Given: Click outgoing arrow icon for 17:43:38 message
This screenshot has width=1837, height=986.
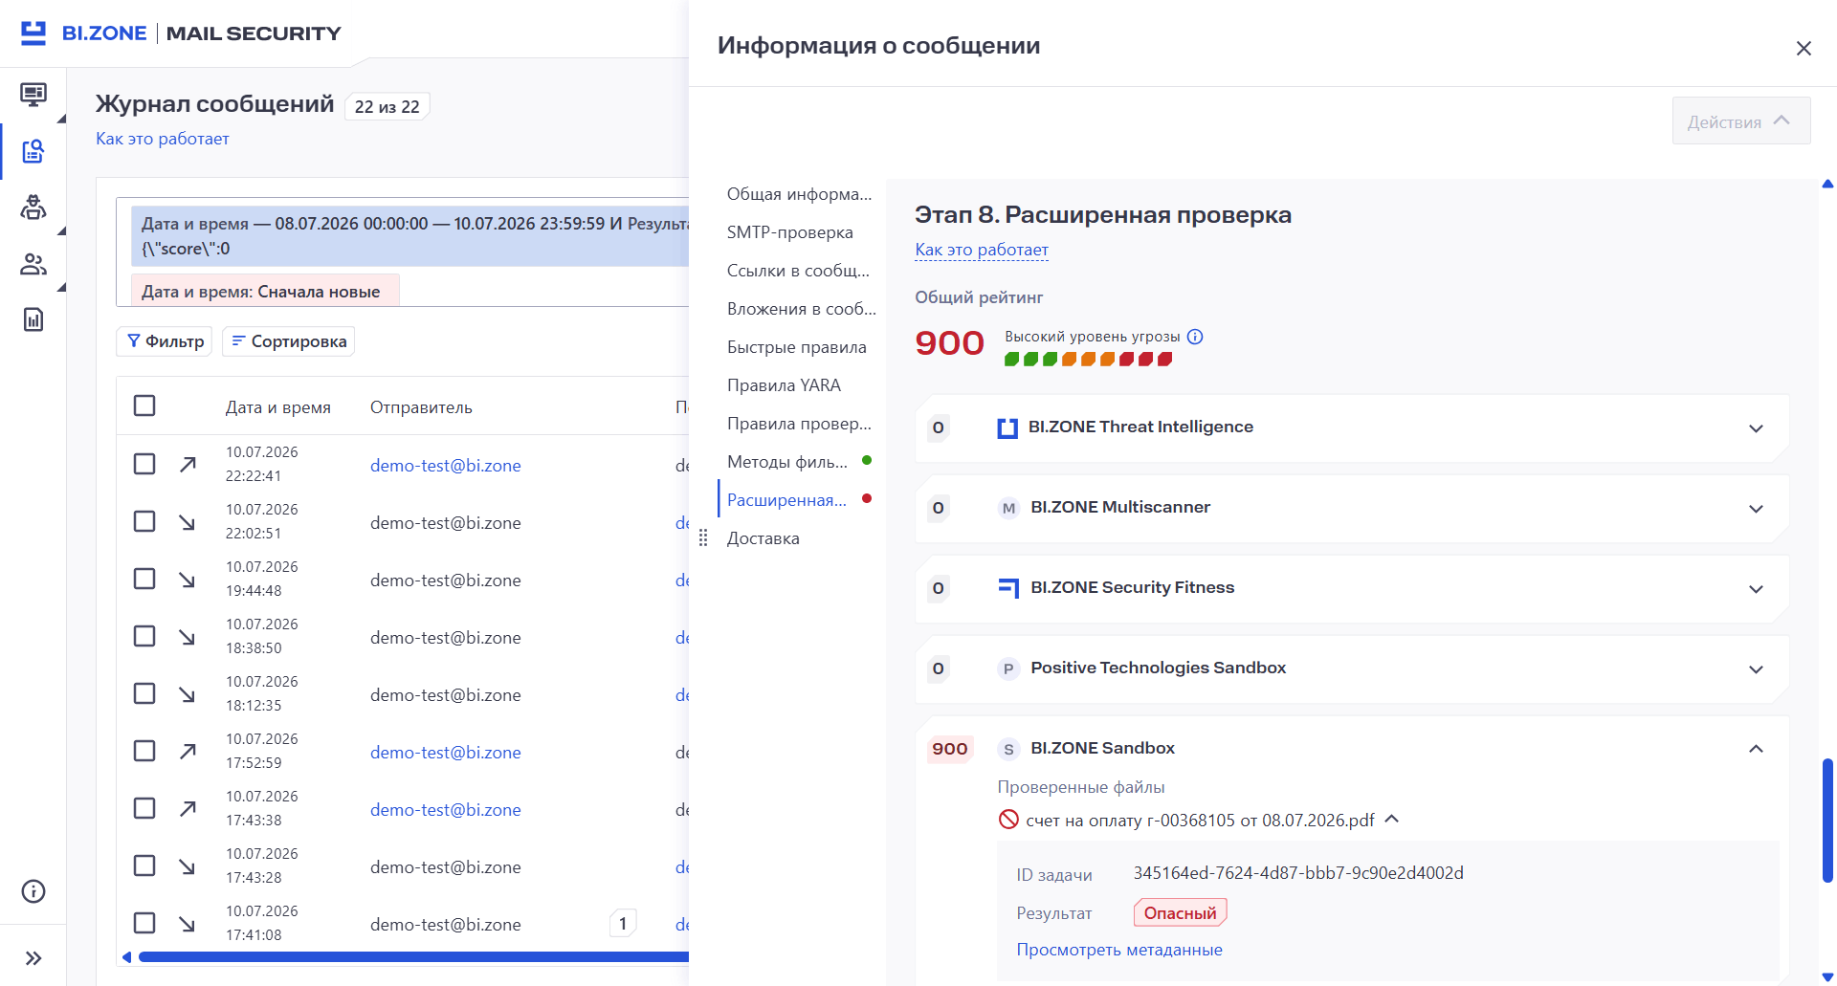Looking at the screenshot, I should tap(188, 808).
